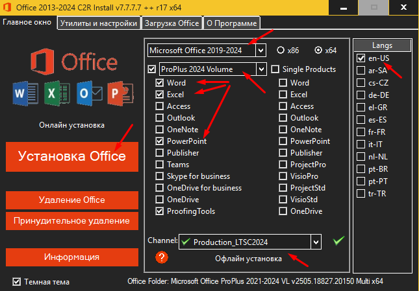The height and width of the screenshot is (291, 419).
Task: Click the Outlook app icon under the Office logo
Action: click(x=89, y=93)
